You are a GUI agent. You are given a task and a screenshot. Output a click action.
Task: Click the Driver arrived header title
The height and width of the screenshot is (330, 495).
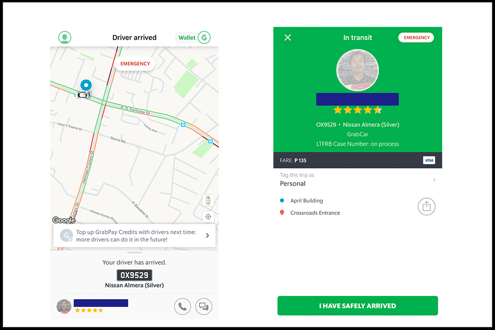pyautogui.click(x=135, y=37)
